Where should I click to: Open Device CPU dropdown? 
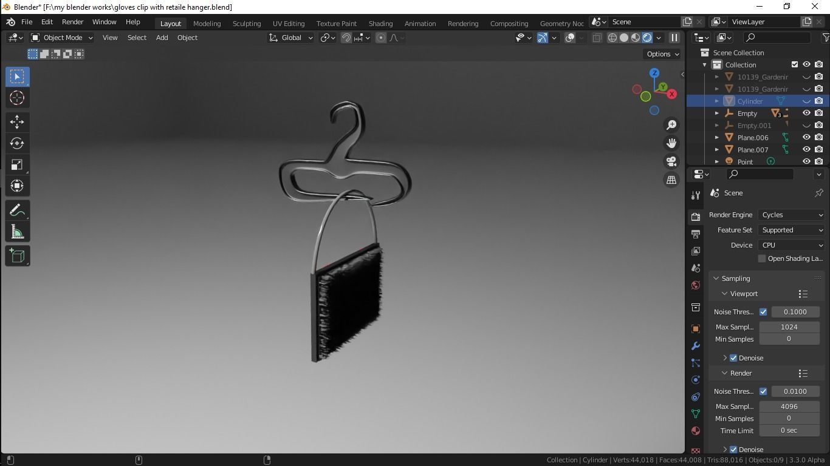(x=792, y=245)
